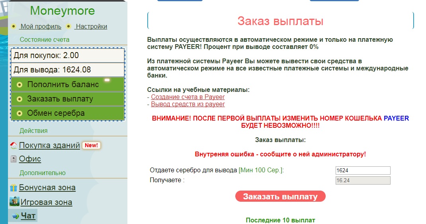Open Настройки link
The height and width of the screenshot is (224, 426).
(x=91, y=26)
